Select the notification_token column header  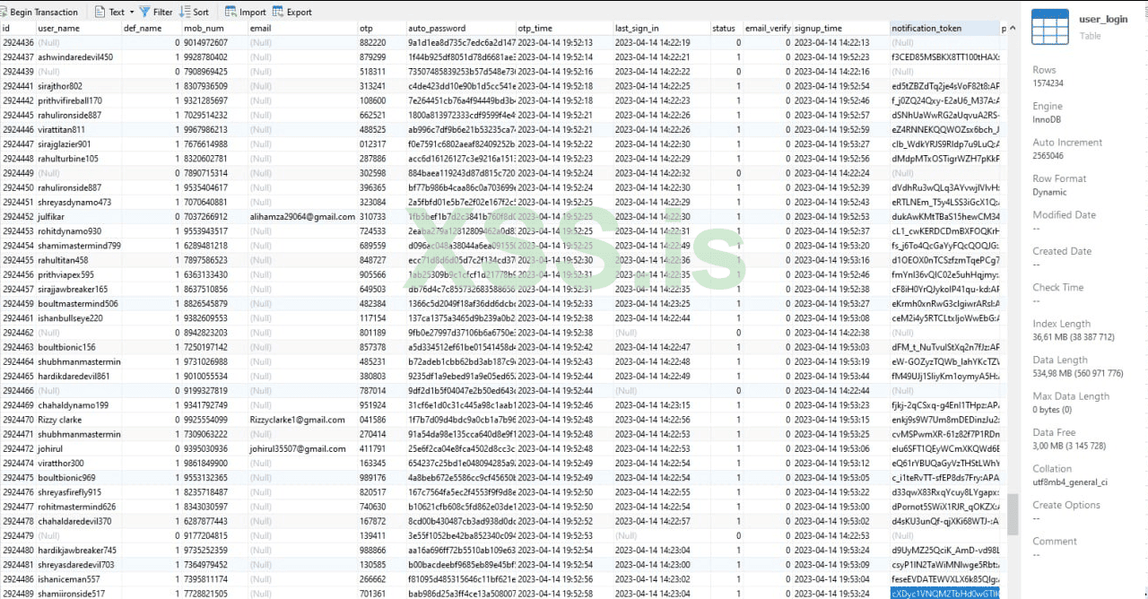944,28
